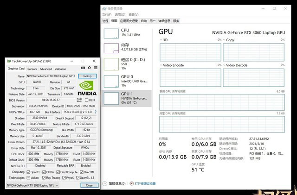
Task: Click the 专用 GPU 内存 usage graph
Action: (x=222, y=102)
